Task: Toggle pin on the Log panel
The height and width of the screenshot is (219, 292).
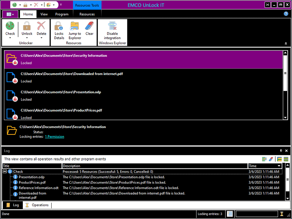Action: [x=281, y=151]
